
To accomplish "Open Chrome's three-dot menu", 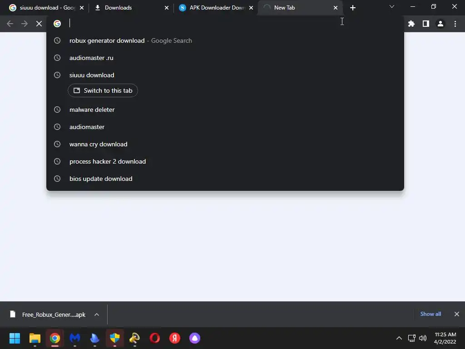I will click(x=455, y=24).
